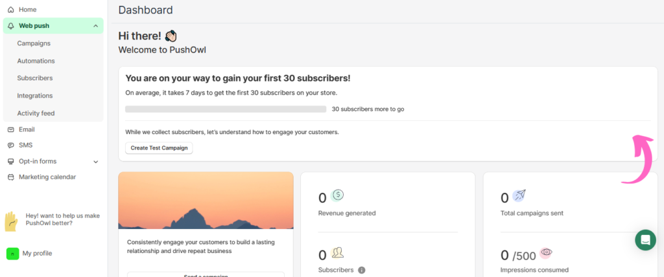Open Activity feed in the sidebar

[x=36, y=113]
